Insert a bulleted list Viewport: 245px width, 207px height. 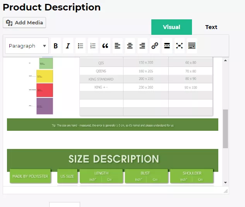81,46
